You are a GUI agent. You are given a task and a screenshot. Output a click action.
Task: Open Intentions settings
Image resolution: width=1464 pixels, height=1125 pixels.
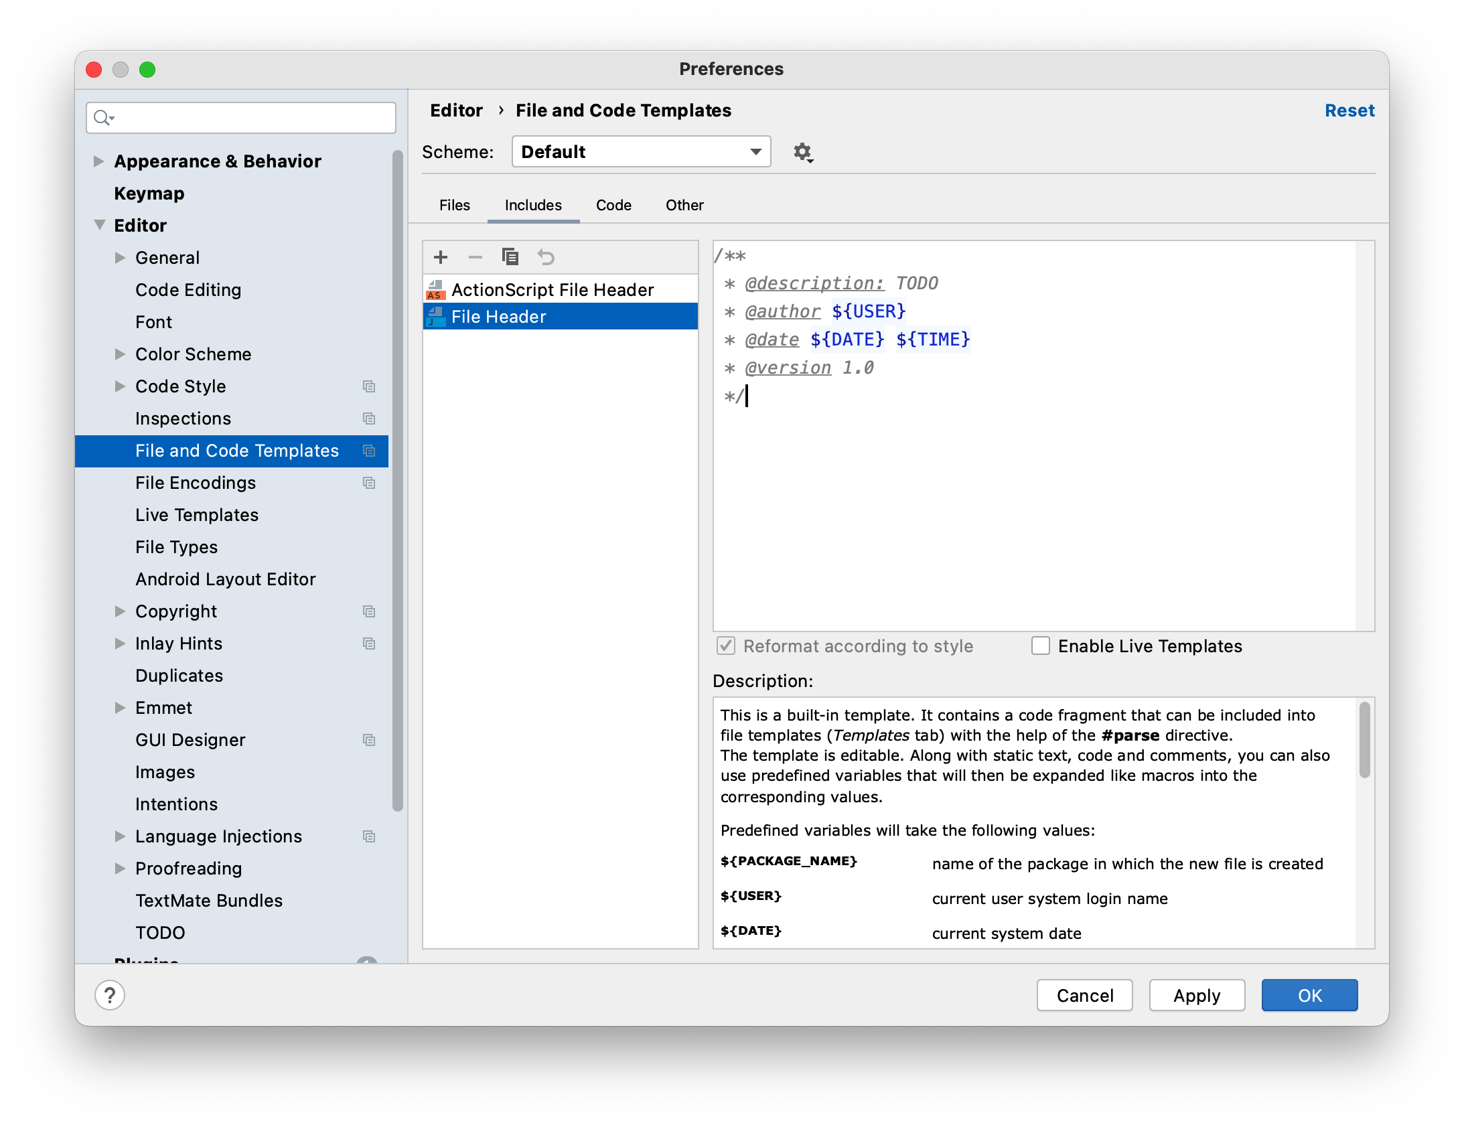click(x=176, y=804)
